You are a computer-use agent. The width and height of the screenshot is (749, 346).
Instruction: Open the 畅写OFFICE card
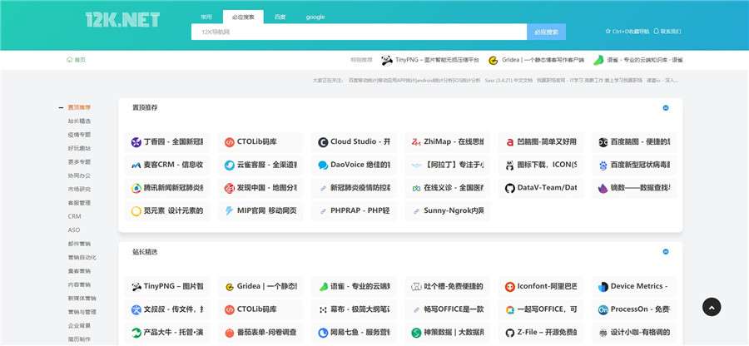(448, 309)
